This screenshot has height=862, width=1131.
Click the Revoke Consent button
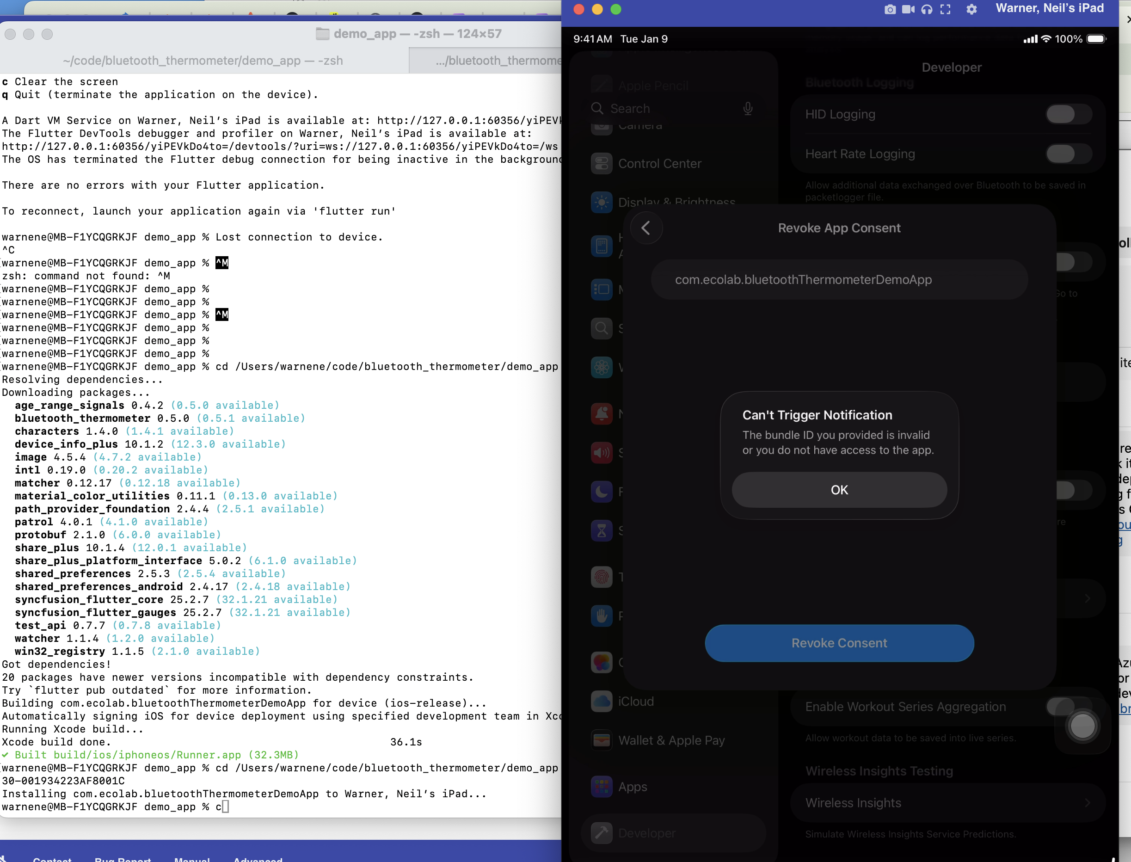[839, 643]
